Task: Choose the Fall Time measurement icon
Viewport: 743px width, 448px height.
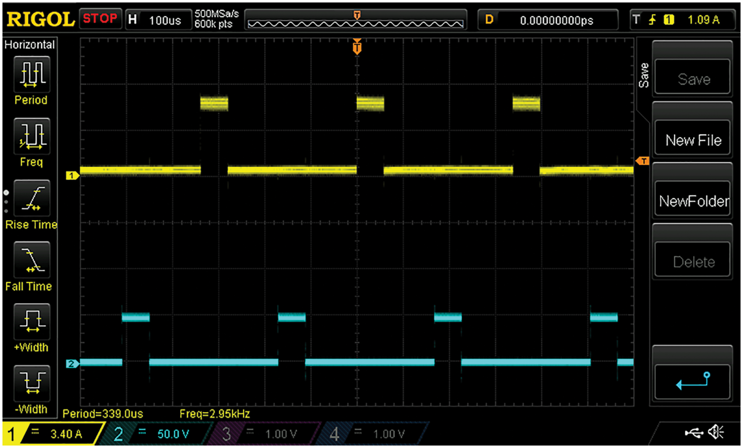Action: tap(32, 260)
